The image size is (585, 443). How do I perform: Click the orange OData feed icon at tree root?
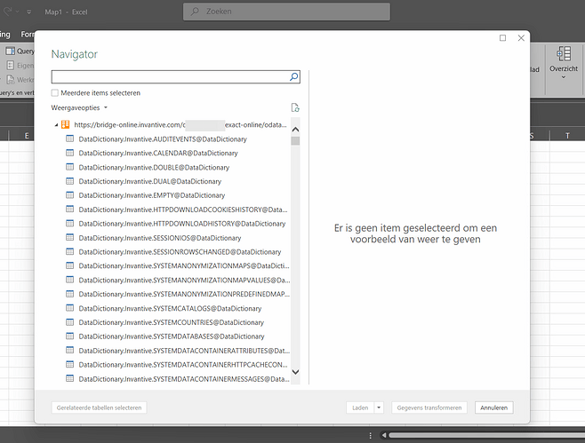pos(65,124)
